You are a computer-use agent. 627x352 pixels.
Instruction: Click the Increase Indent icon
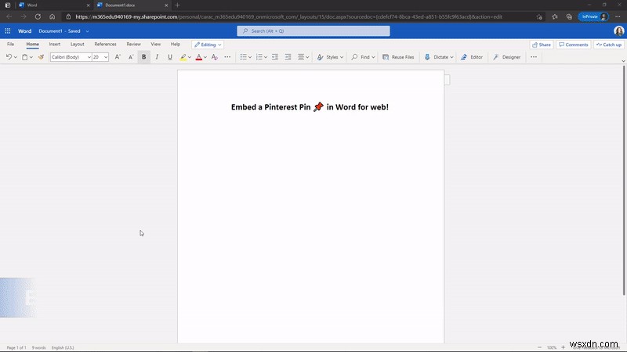pyautogui.click(x=288, y=57)
